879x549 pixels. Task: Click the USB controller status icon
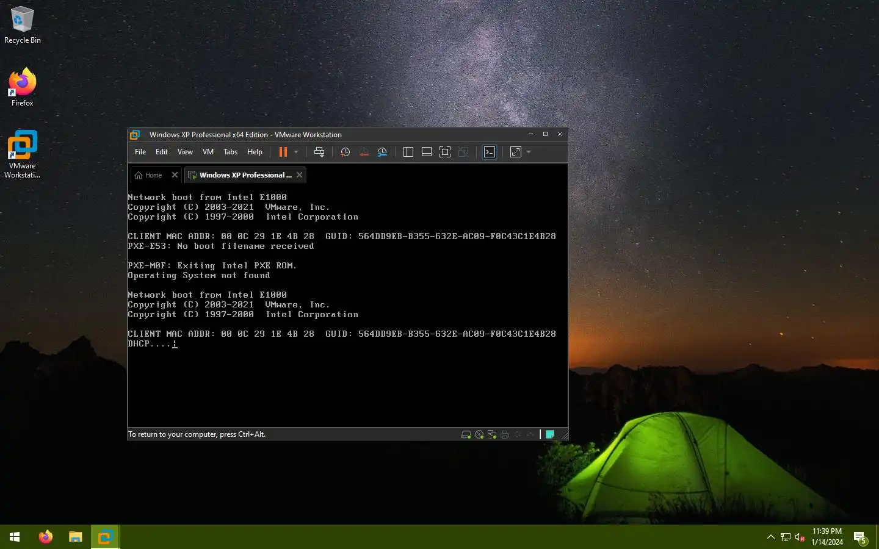coord(530,434)
